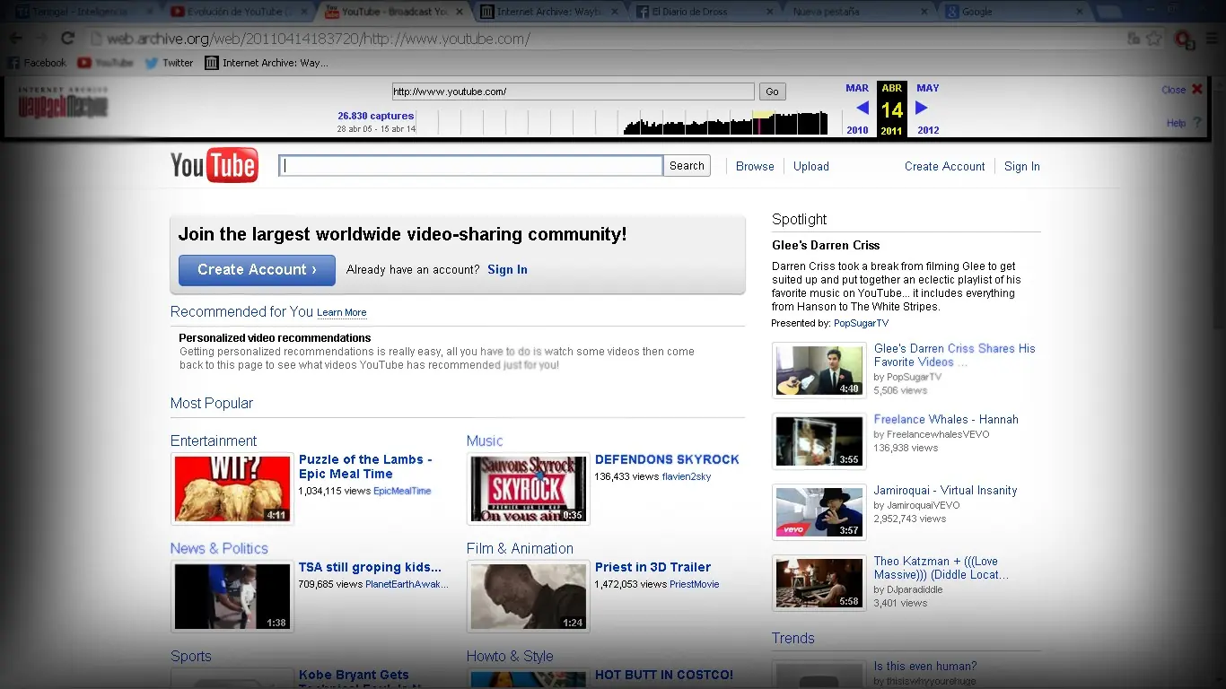
Task: Open the Entertainment category
Action: click(x=214, y=440)
